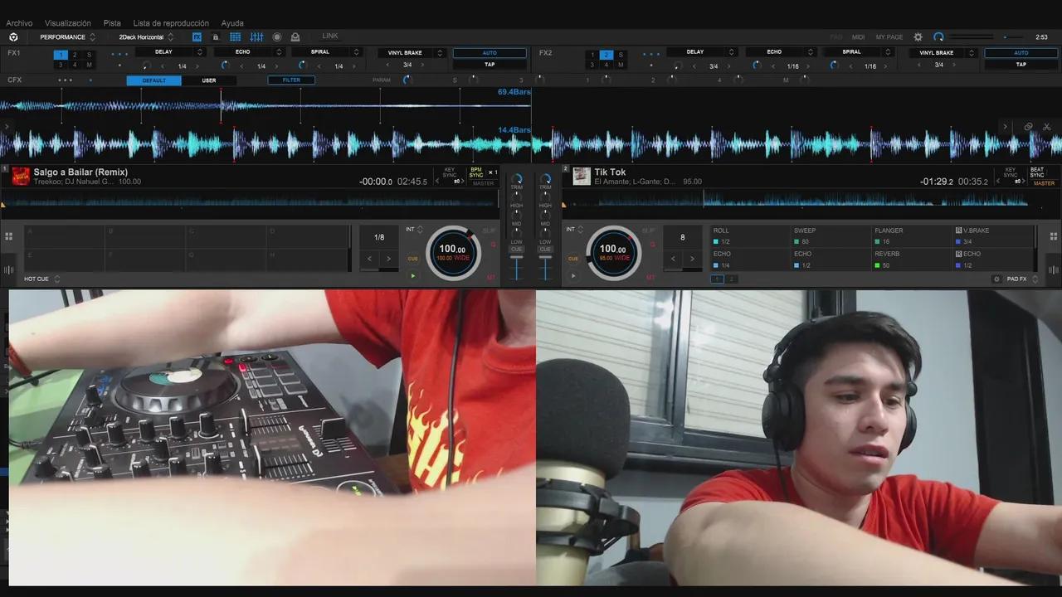1062x597 pixels.
Task: Open the performance pads grid icon
Action: click(236, 37)
